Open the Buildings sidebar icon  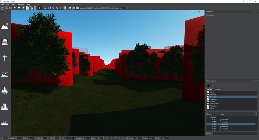(x=5, y=107)
